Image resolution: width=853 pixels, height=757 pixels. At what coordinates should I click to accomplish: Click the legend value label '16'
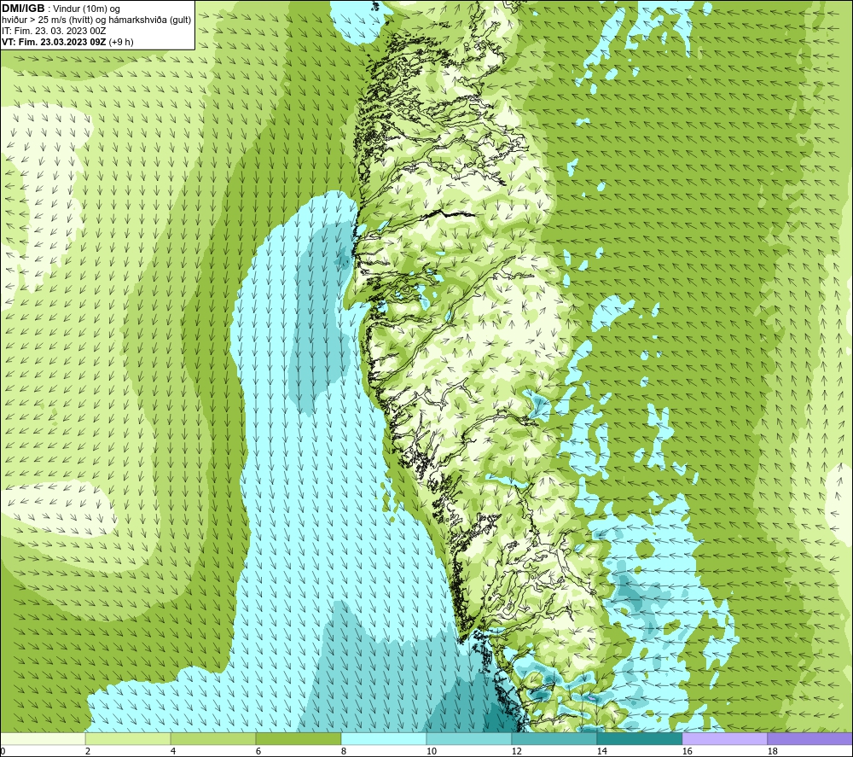point(688,752)
